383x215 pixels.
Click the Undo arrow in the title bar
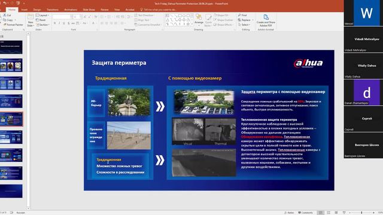coord(5,3)
